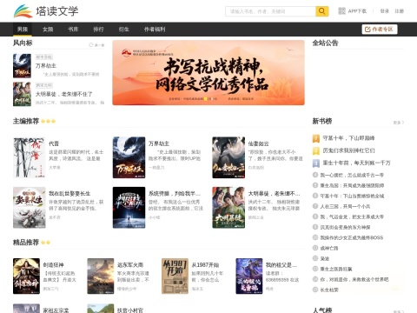
Task: Open the 书写抗战精神 banner
Action: tap(208, 73)
